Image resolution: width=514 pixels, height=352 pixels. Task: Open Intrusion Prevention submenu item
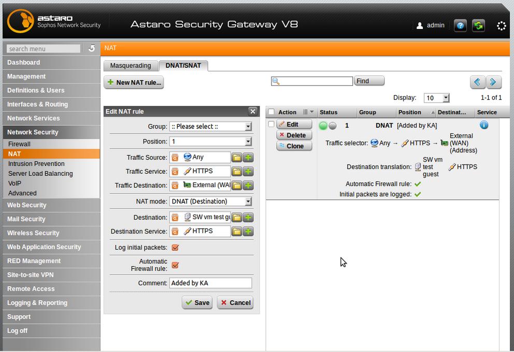(51, 164)
